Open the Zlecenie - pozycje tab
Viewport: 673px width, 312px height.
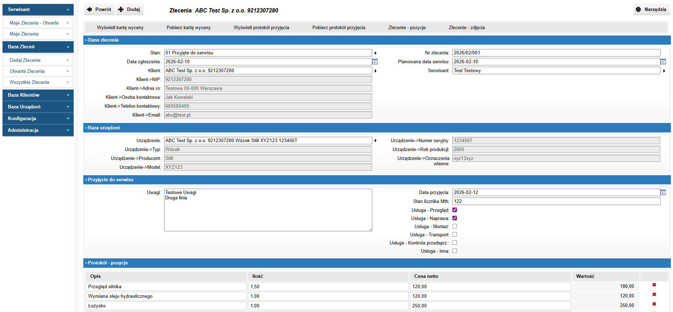[407, 28]
